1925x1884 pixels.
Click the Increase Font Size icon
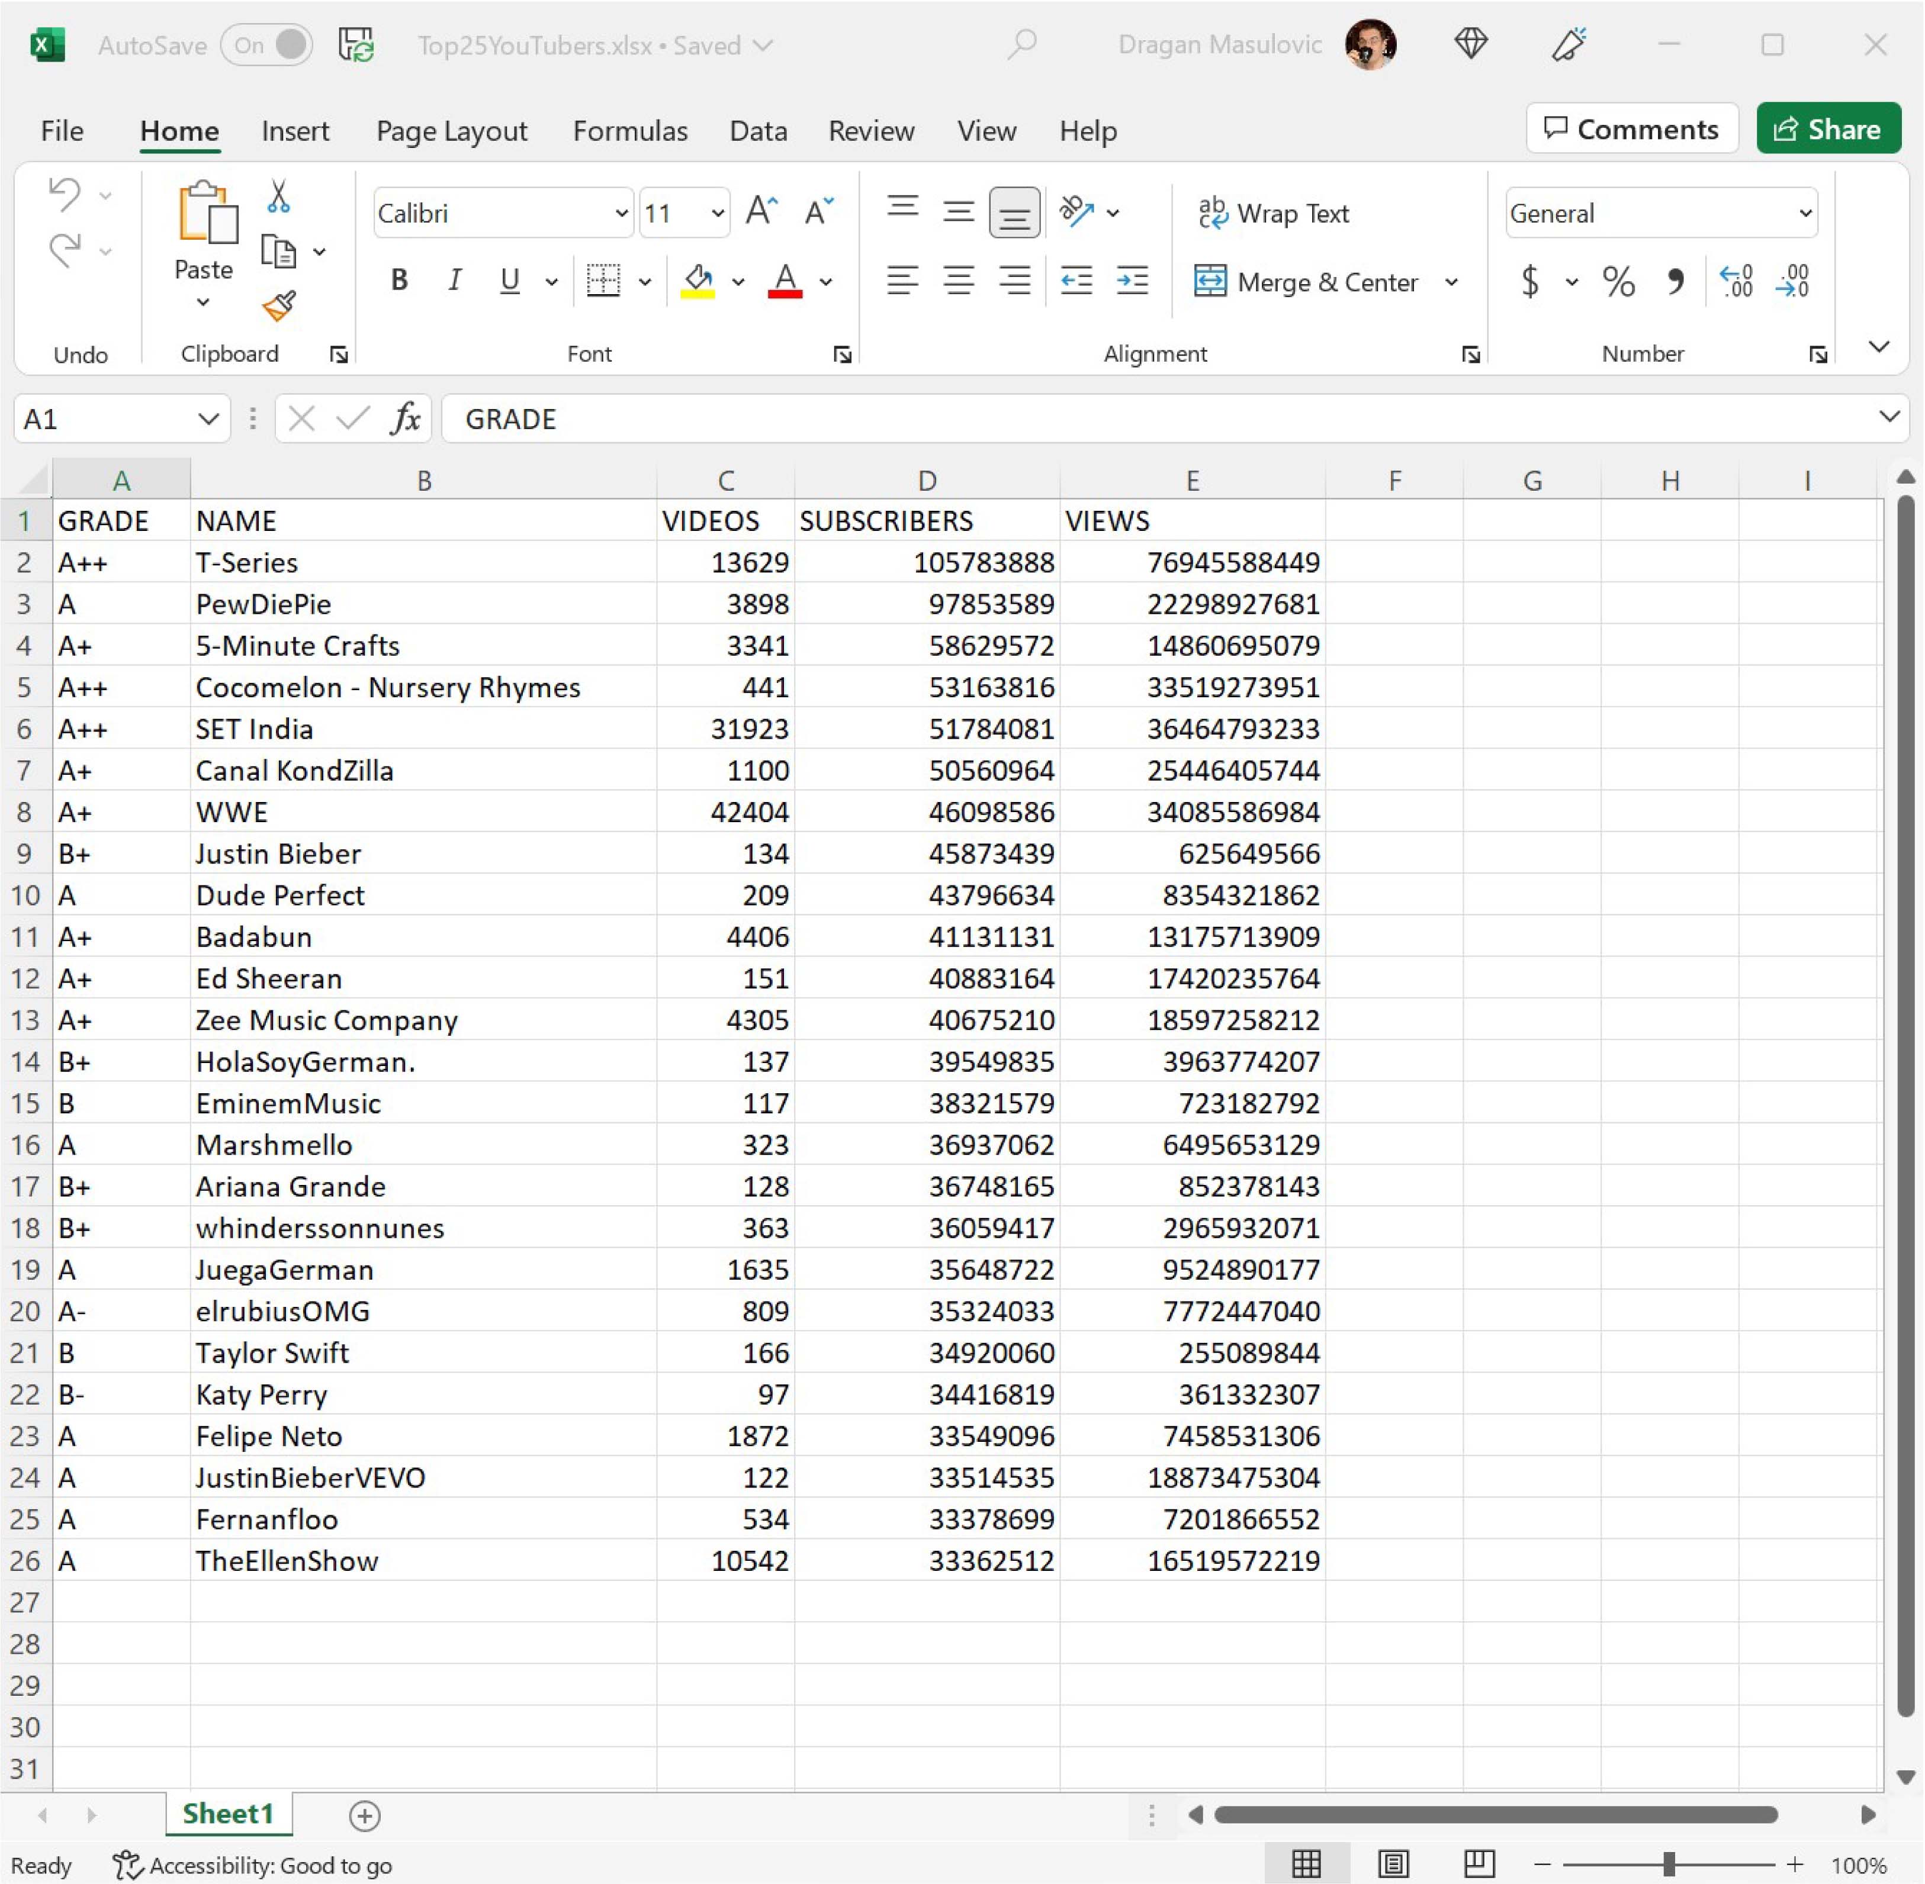761,212
